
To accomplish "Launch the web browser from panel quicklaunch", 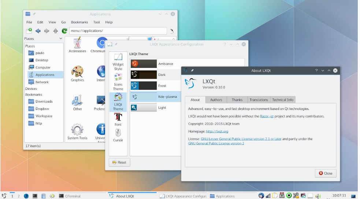I will tap(26, 196).
